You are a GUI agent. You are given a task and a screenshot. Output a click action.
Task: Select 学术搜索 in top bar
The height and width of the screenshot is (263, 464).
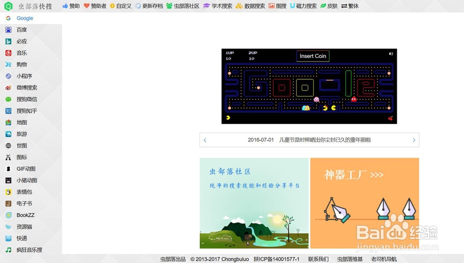pos(218,6)
